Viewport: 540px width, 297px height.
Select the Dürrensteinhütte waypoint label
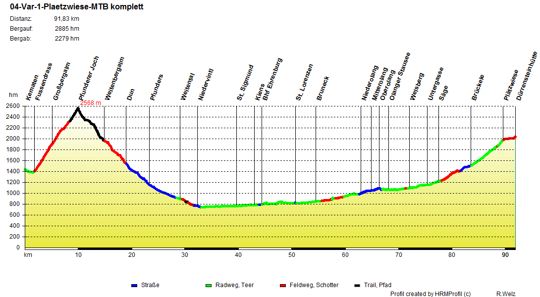pyautogui.click(x=527, y=76)
